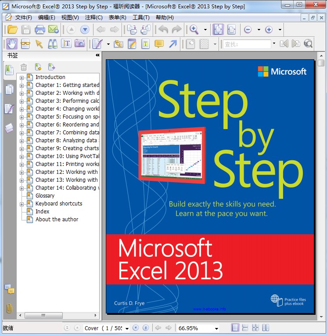The width and height of the screenshot is (327, 335).
Task: Expand the Chapter 14 bookmark node
Action: click(22, 188)
